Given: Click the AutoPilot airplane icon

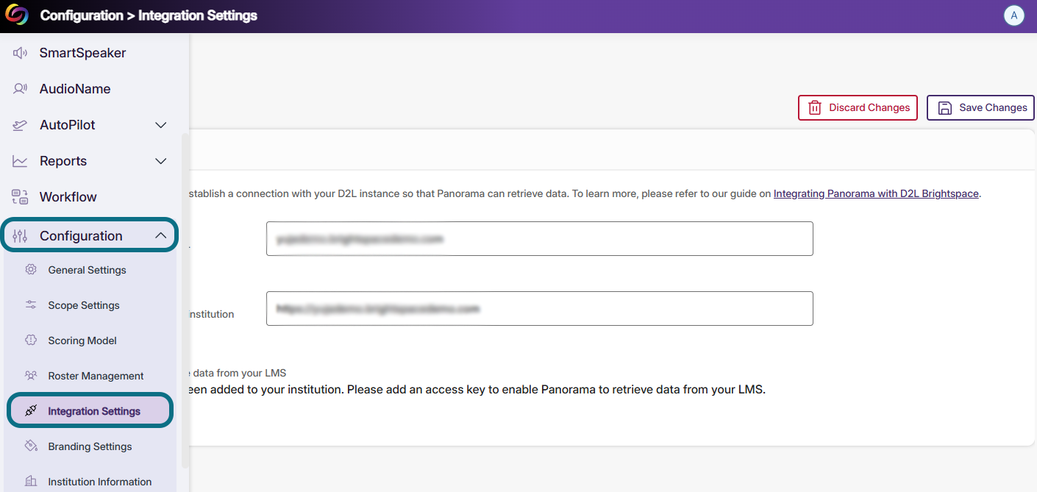Looking at the screenshot, I should pos(21,125).
